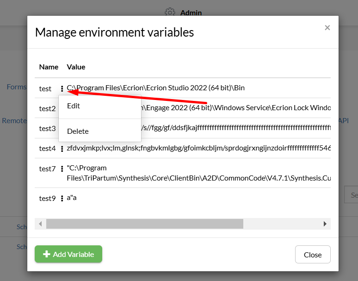Select the test4 variable name

(x=47, y=149)
